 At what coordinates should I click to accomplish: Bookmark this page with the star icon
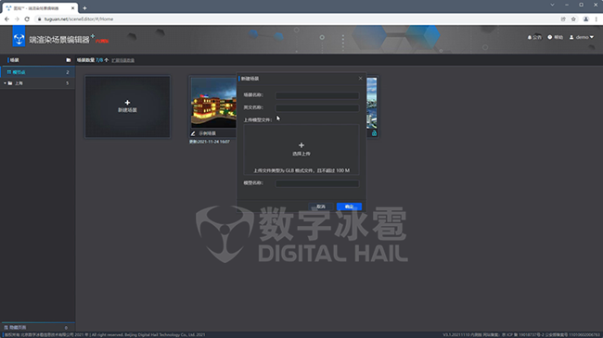[x=573, y=19]
